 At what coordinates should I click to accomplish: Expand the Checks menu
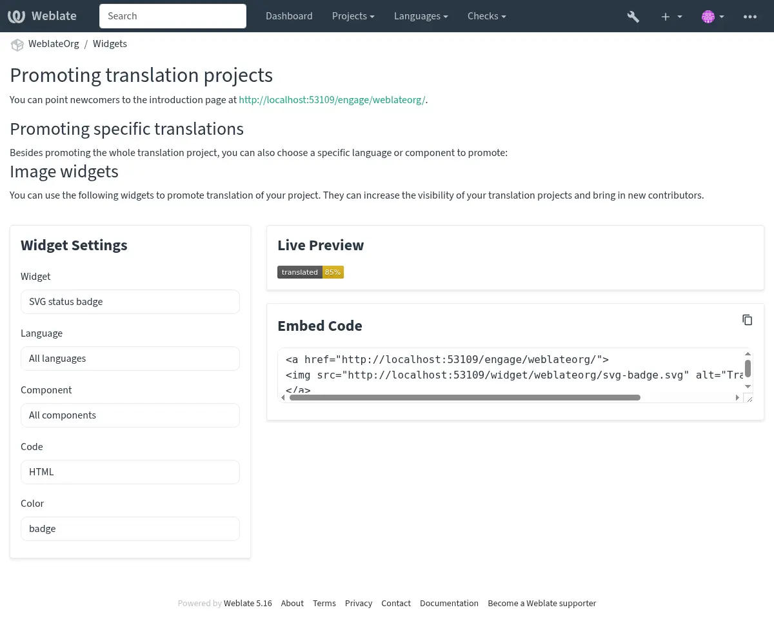pos(486,16)
